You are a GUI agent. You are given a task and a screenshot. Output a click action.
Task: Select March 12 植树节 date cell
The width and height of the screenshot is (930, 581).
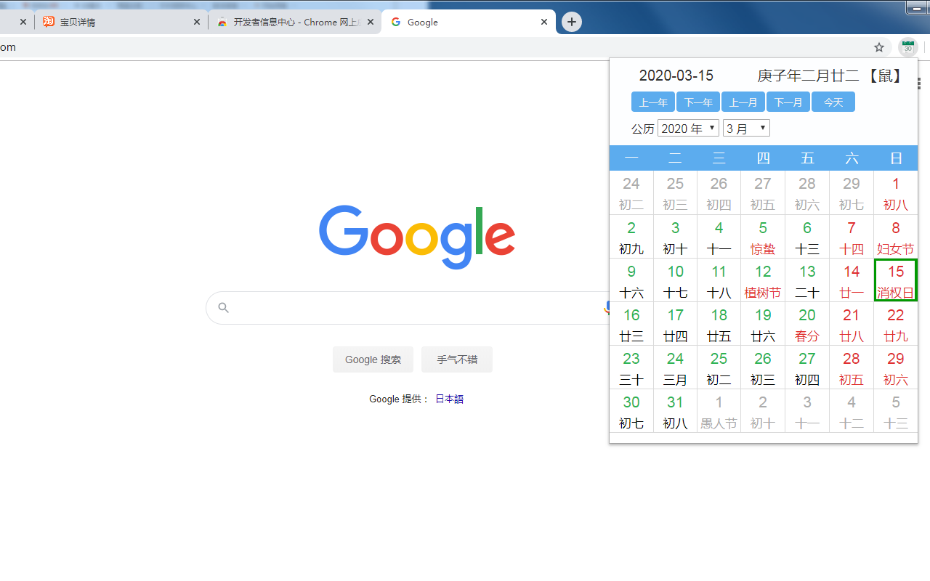(763, 280)
